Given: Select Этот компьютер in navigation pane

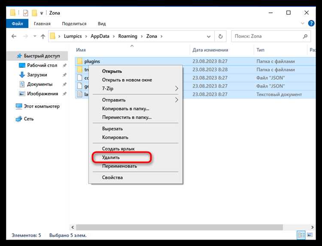Looking at the screenshot, I should [x=42, y=106].
